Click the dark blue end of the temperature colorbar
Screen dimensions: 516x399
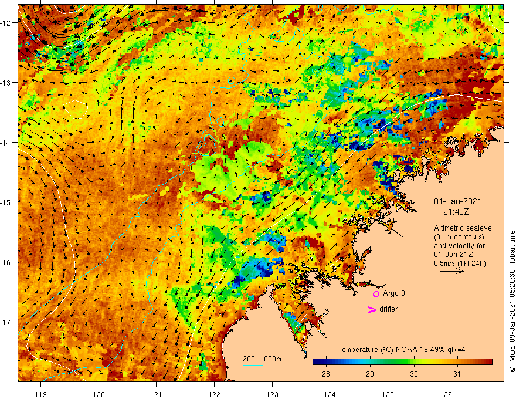tap(317, 362)
